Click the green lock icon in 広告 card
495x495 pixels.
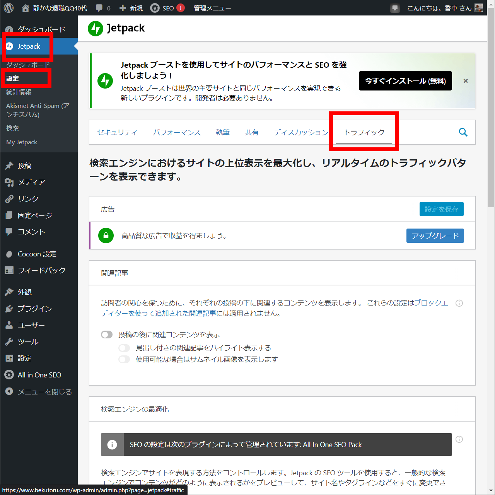pyautogui.click(x=106, y=236)
